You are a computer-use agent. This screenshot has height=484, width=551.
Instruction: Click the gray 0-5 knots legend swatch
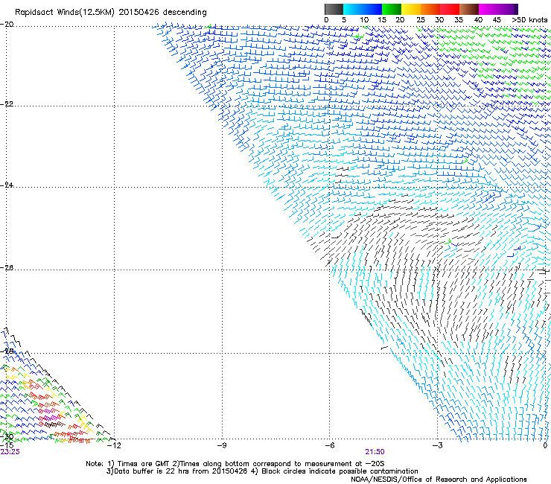click(334, 9)
